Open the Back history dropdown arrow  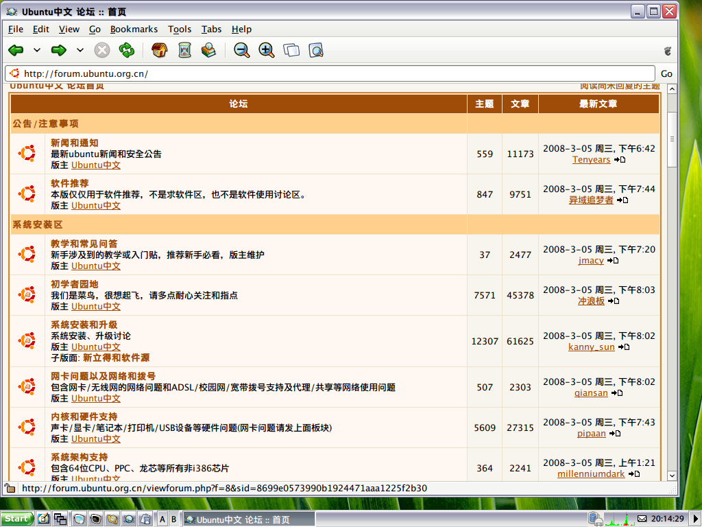click(37, 50)
